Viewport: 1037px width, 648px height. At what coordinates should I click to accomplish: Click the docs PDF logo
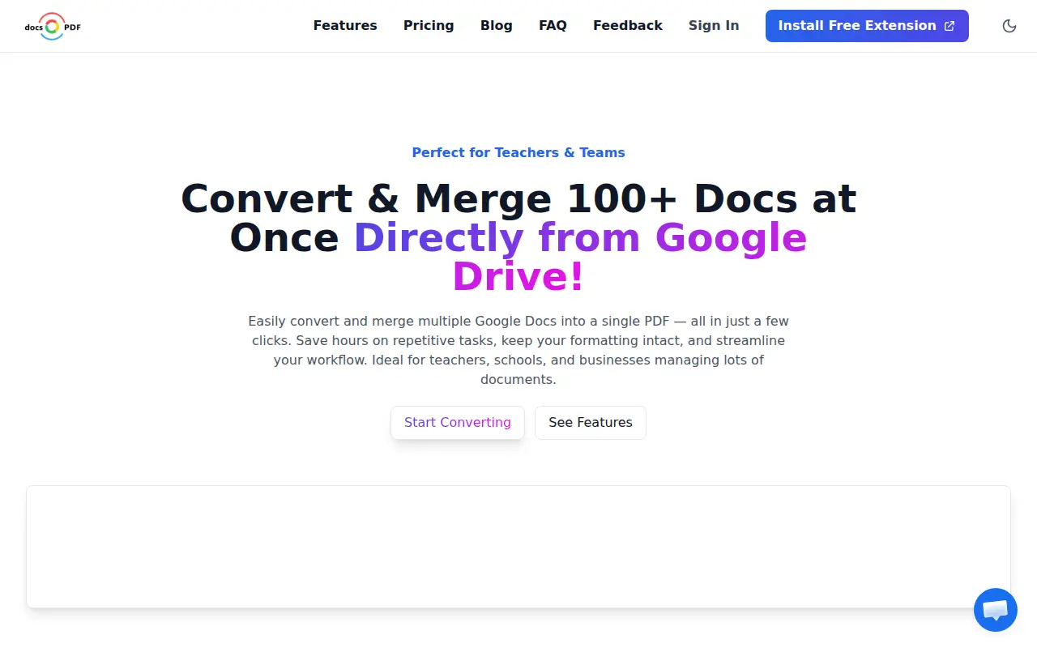(x=53, y=26)
